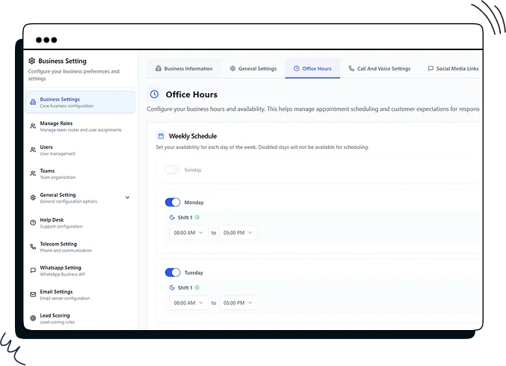
Task: Click the Help Desk question icon
Action: point(33,222)
